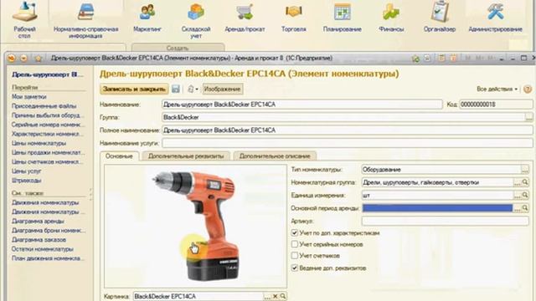Switch to Дополнительное описание tab
The width and height of the screenshot is (536, 301).
click(x=275, y=156)
